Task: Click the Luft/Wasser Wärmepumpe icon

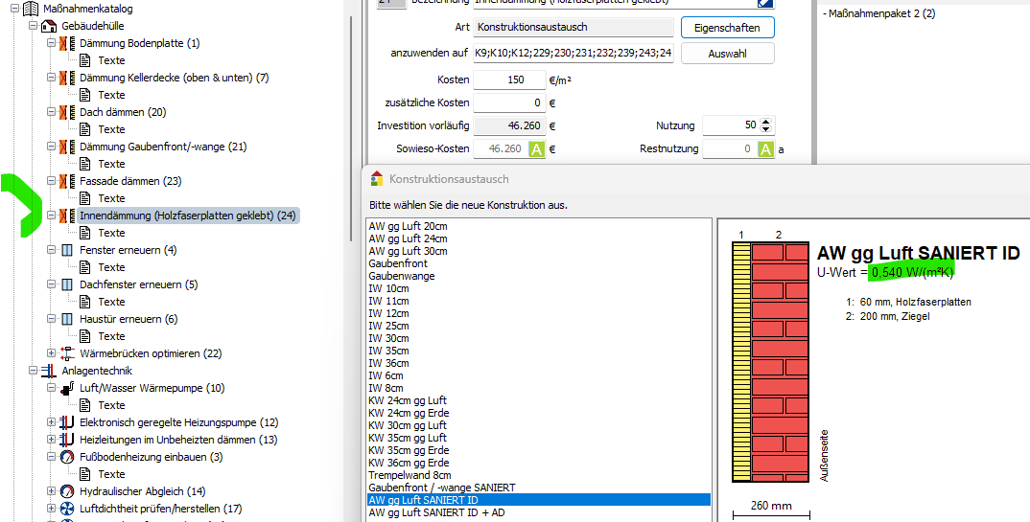Action: [67, 388]
